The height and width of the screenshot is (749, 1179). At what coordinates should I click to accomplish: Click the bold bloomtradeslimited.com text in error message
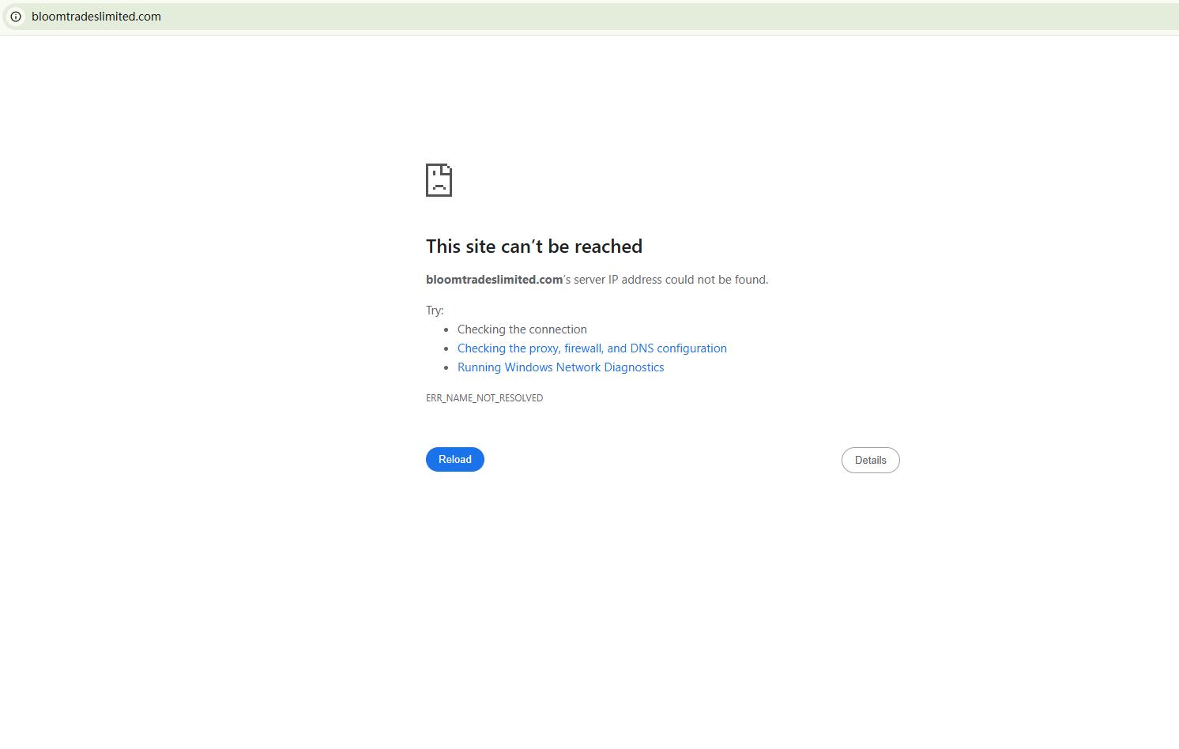click(x=494, y=280)
